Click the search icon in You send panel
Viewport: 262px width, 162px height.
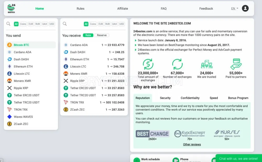tap(8, 24)
